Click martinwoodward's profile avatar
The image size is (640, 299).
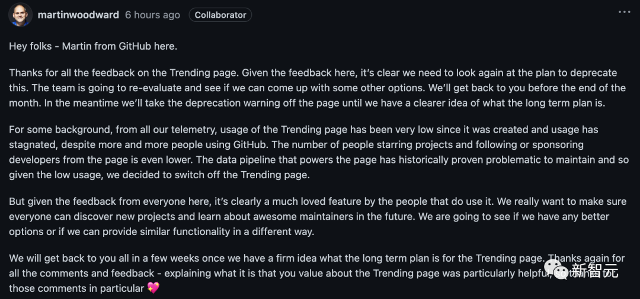[20, 15]
